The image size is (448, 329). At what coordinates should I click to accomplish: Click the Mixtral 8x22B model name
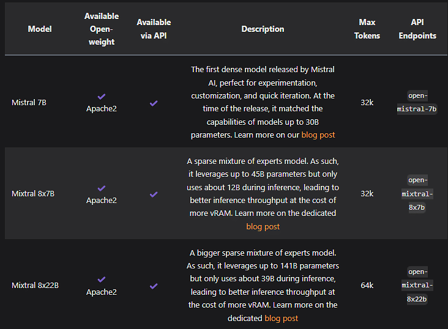tap(35, 286)
